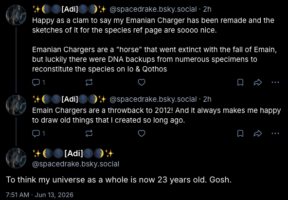Open the 2h timestamp on first post
The height and width of the screenshot is (200, 288).
[207, 9]
